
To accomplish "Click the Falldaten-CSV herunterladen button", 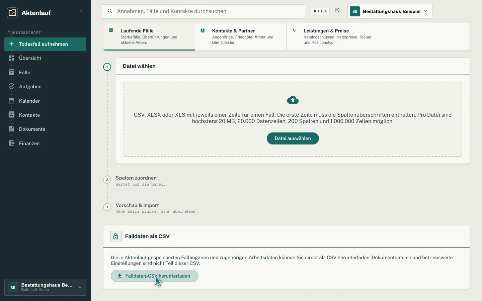I will tap(155, 276).
